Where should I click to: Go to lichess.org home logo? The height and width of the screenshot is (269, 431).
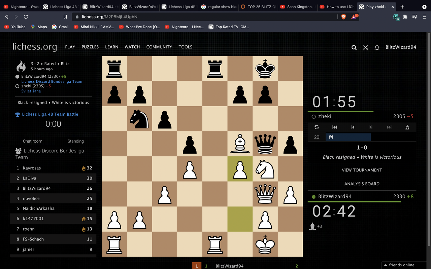coord(35,46)
